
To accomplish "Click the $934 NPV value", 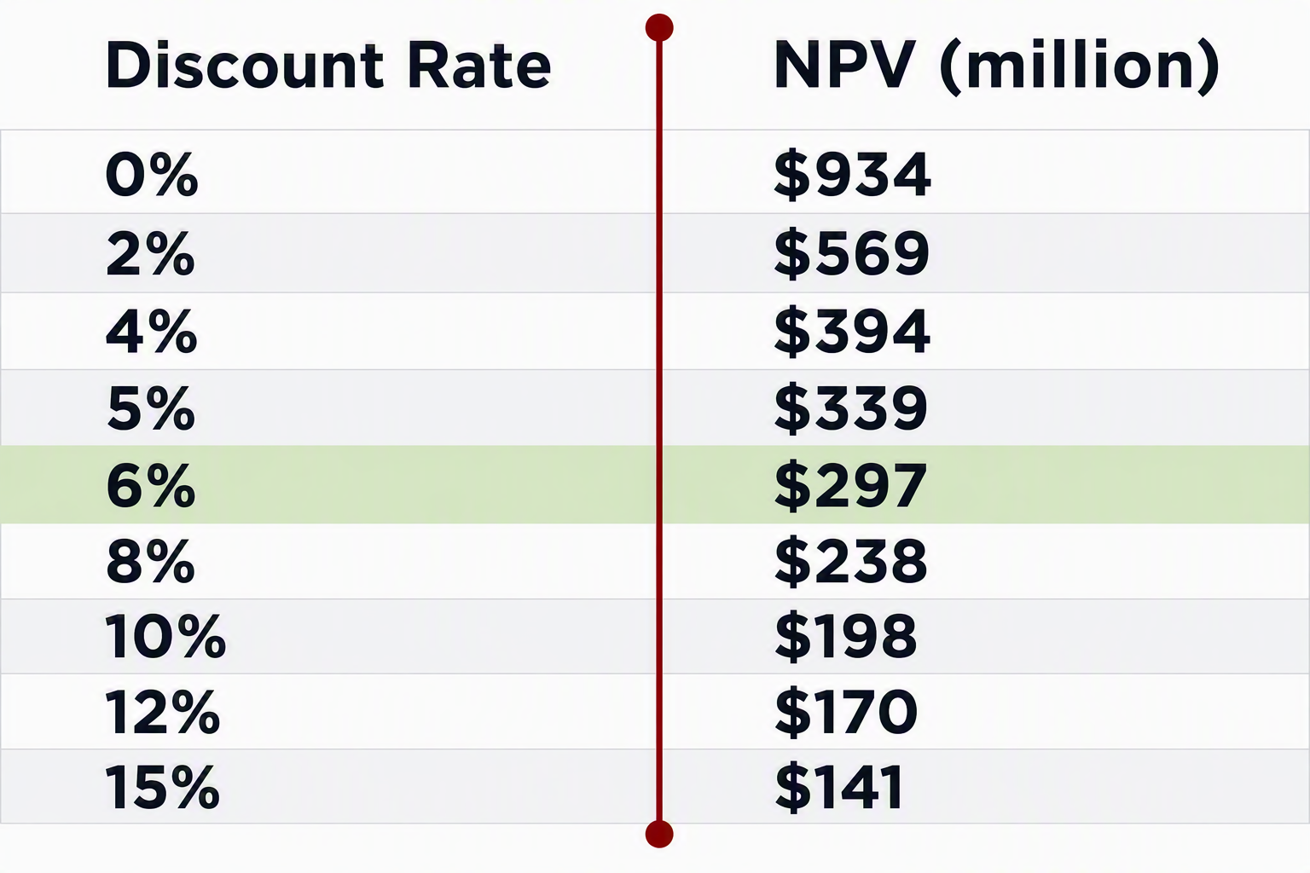I will (852, 175).
